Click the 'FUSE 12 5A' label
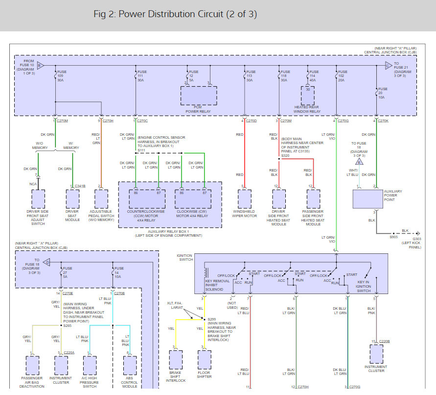This screenshot has height=395, width=436. 193,76
